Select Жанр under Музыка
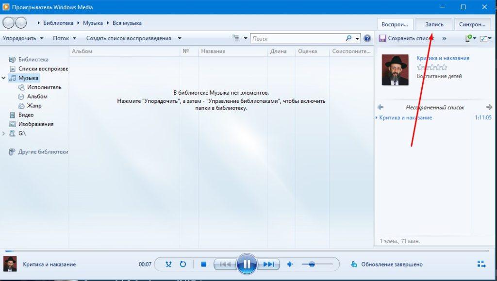This screenshot has height=281, width=497. click(x=30, y=105)
